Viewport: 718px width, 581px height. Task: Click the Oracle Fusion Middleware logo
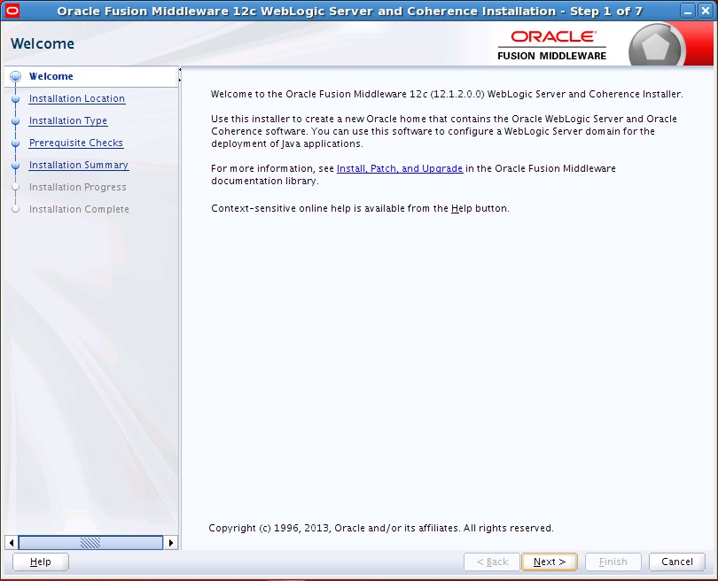point(551,45)
